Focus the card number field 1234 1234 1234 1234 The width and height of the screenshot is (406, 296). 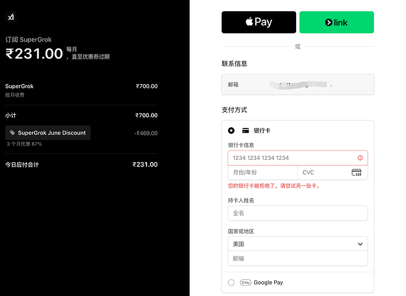click(x=298, y=158)
